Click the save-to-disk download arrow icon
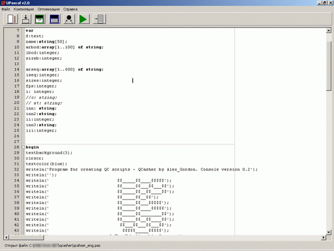This screenshot has width=334, height=251. [x=26, y=19]
